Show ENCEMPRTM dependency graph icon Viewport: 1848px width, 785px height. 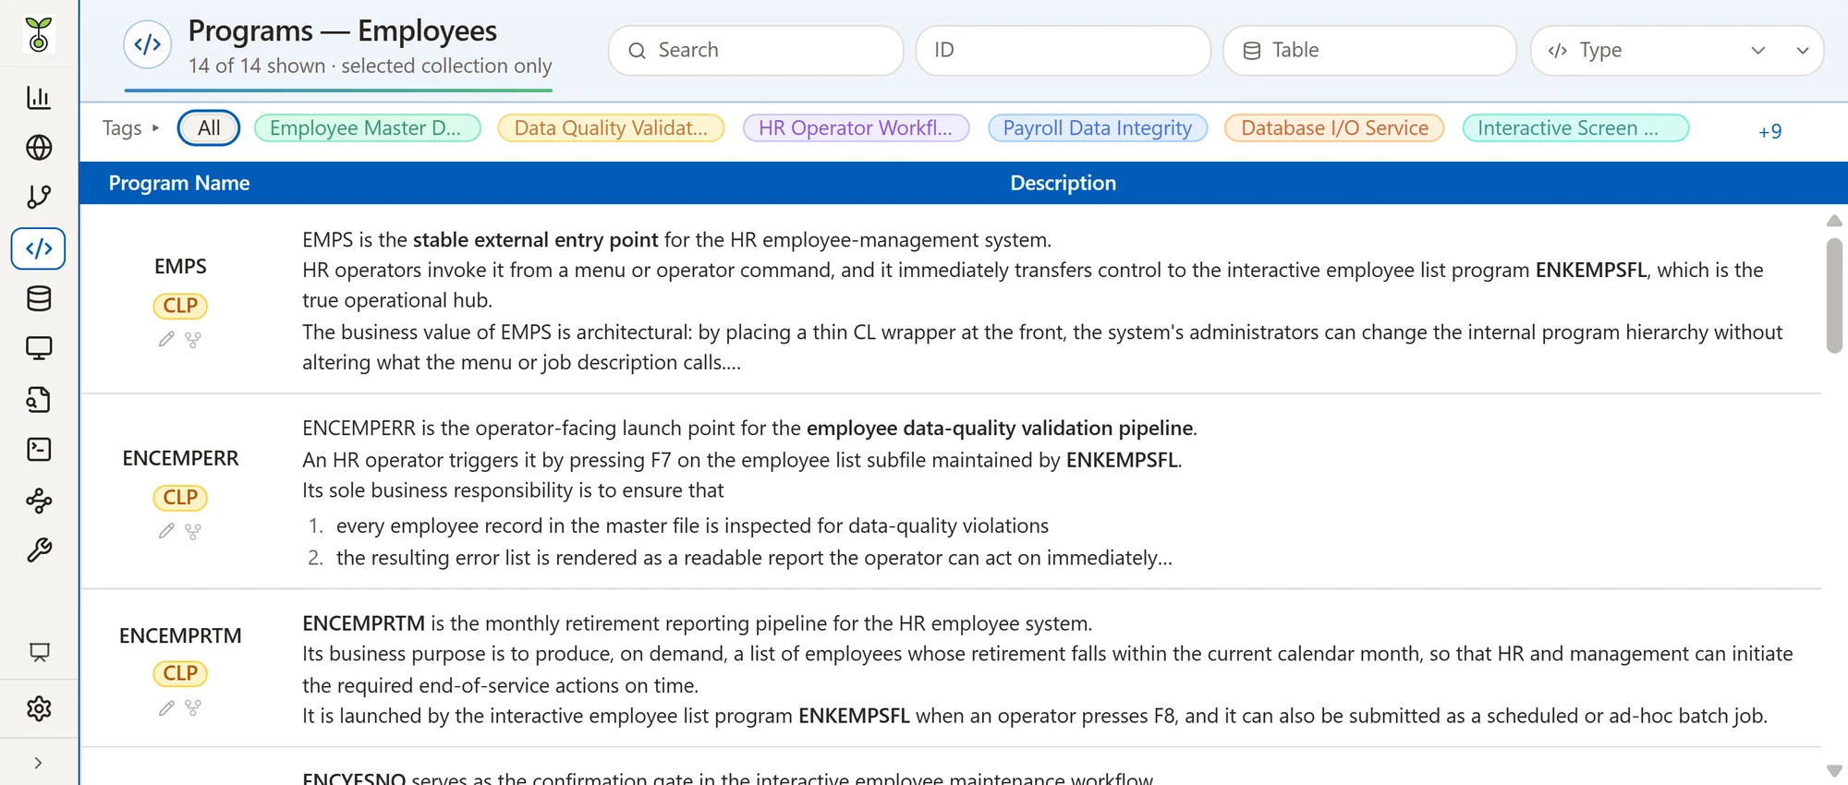(192, 707)
